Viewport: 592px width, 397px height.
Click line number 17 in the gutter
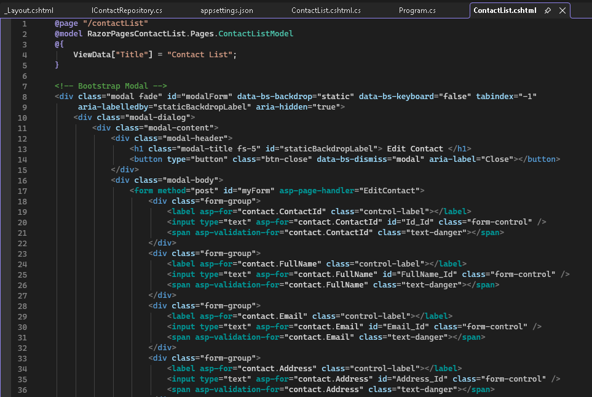(x=22, y=191)
